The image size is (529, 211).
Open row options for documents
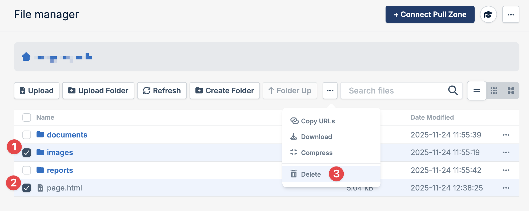click(506, 135)
